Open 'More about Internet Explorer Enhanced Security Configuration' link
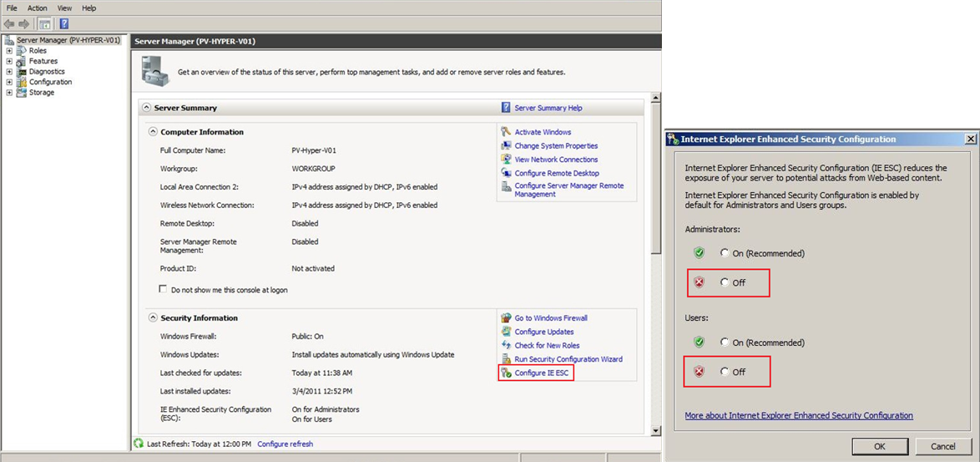The width and height of the screenshot is (980, 462). 799,415
